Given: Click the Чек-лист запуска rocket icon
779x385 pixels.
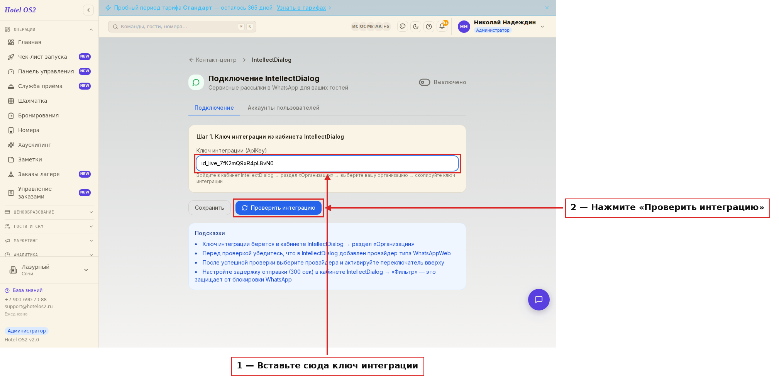Looking at the screenshot, I should (x=11, y=57).
